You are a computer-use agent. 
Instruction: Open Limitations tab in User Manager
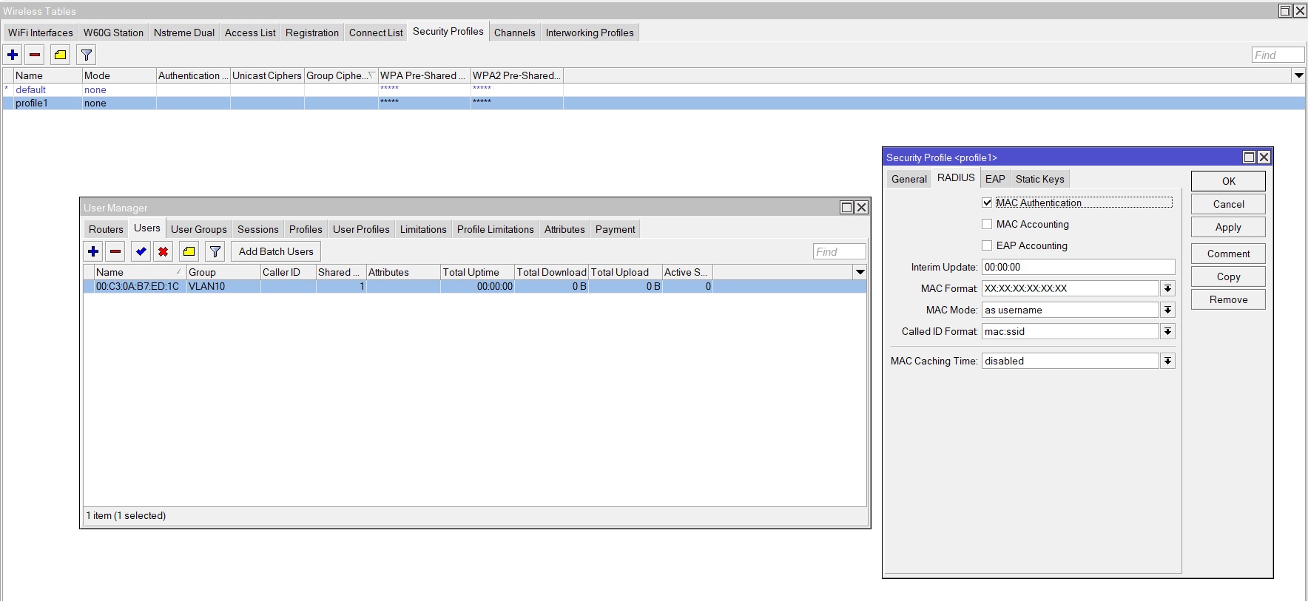tap(423, 229)
